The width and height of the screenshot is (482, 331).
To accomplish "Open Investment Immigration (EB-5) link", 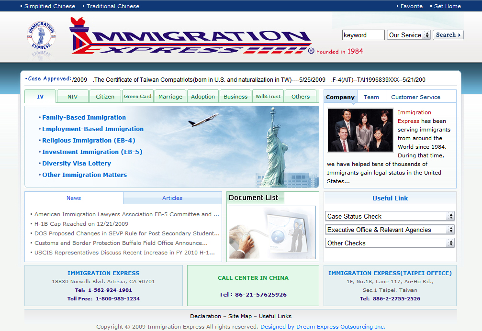I will coord(92,152).
